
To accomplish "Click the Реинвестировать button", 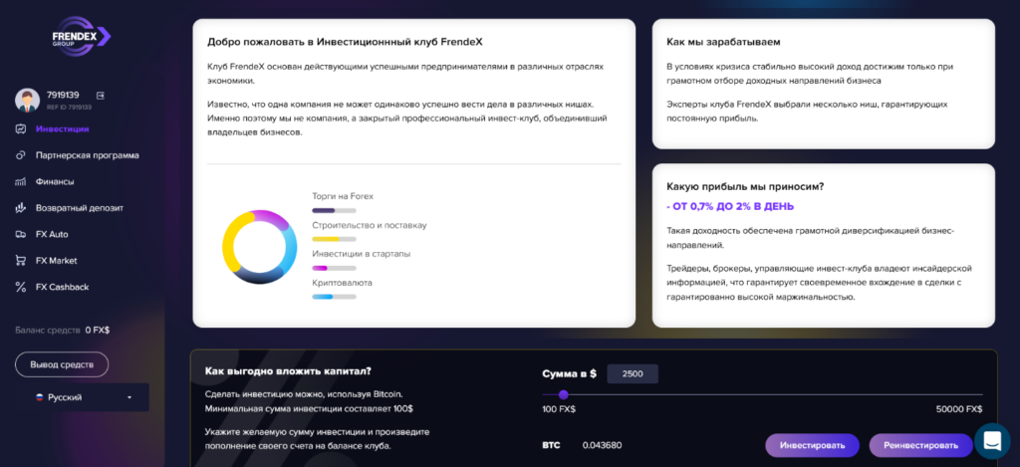I will (x=920, y=445).
